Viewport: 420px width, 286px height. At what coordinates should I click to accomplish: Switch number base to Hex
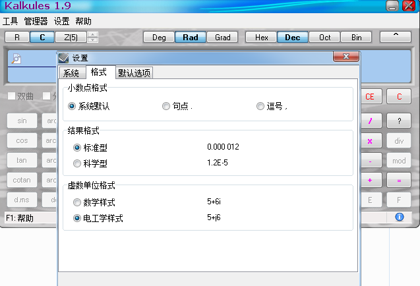(x=261, y=37)
